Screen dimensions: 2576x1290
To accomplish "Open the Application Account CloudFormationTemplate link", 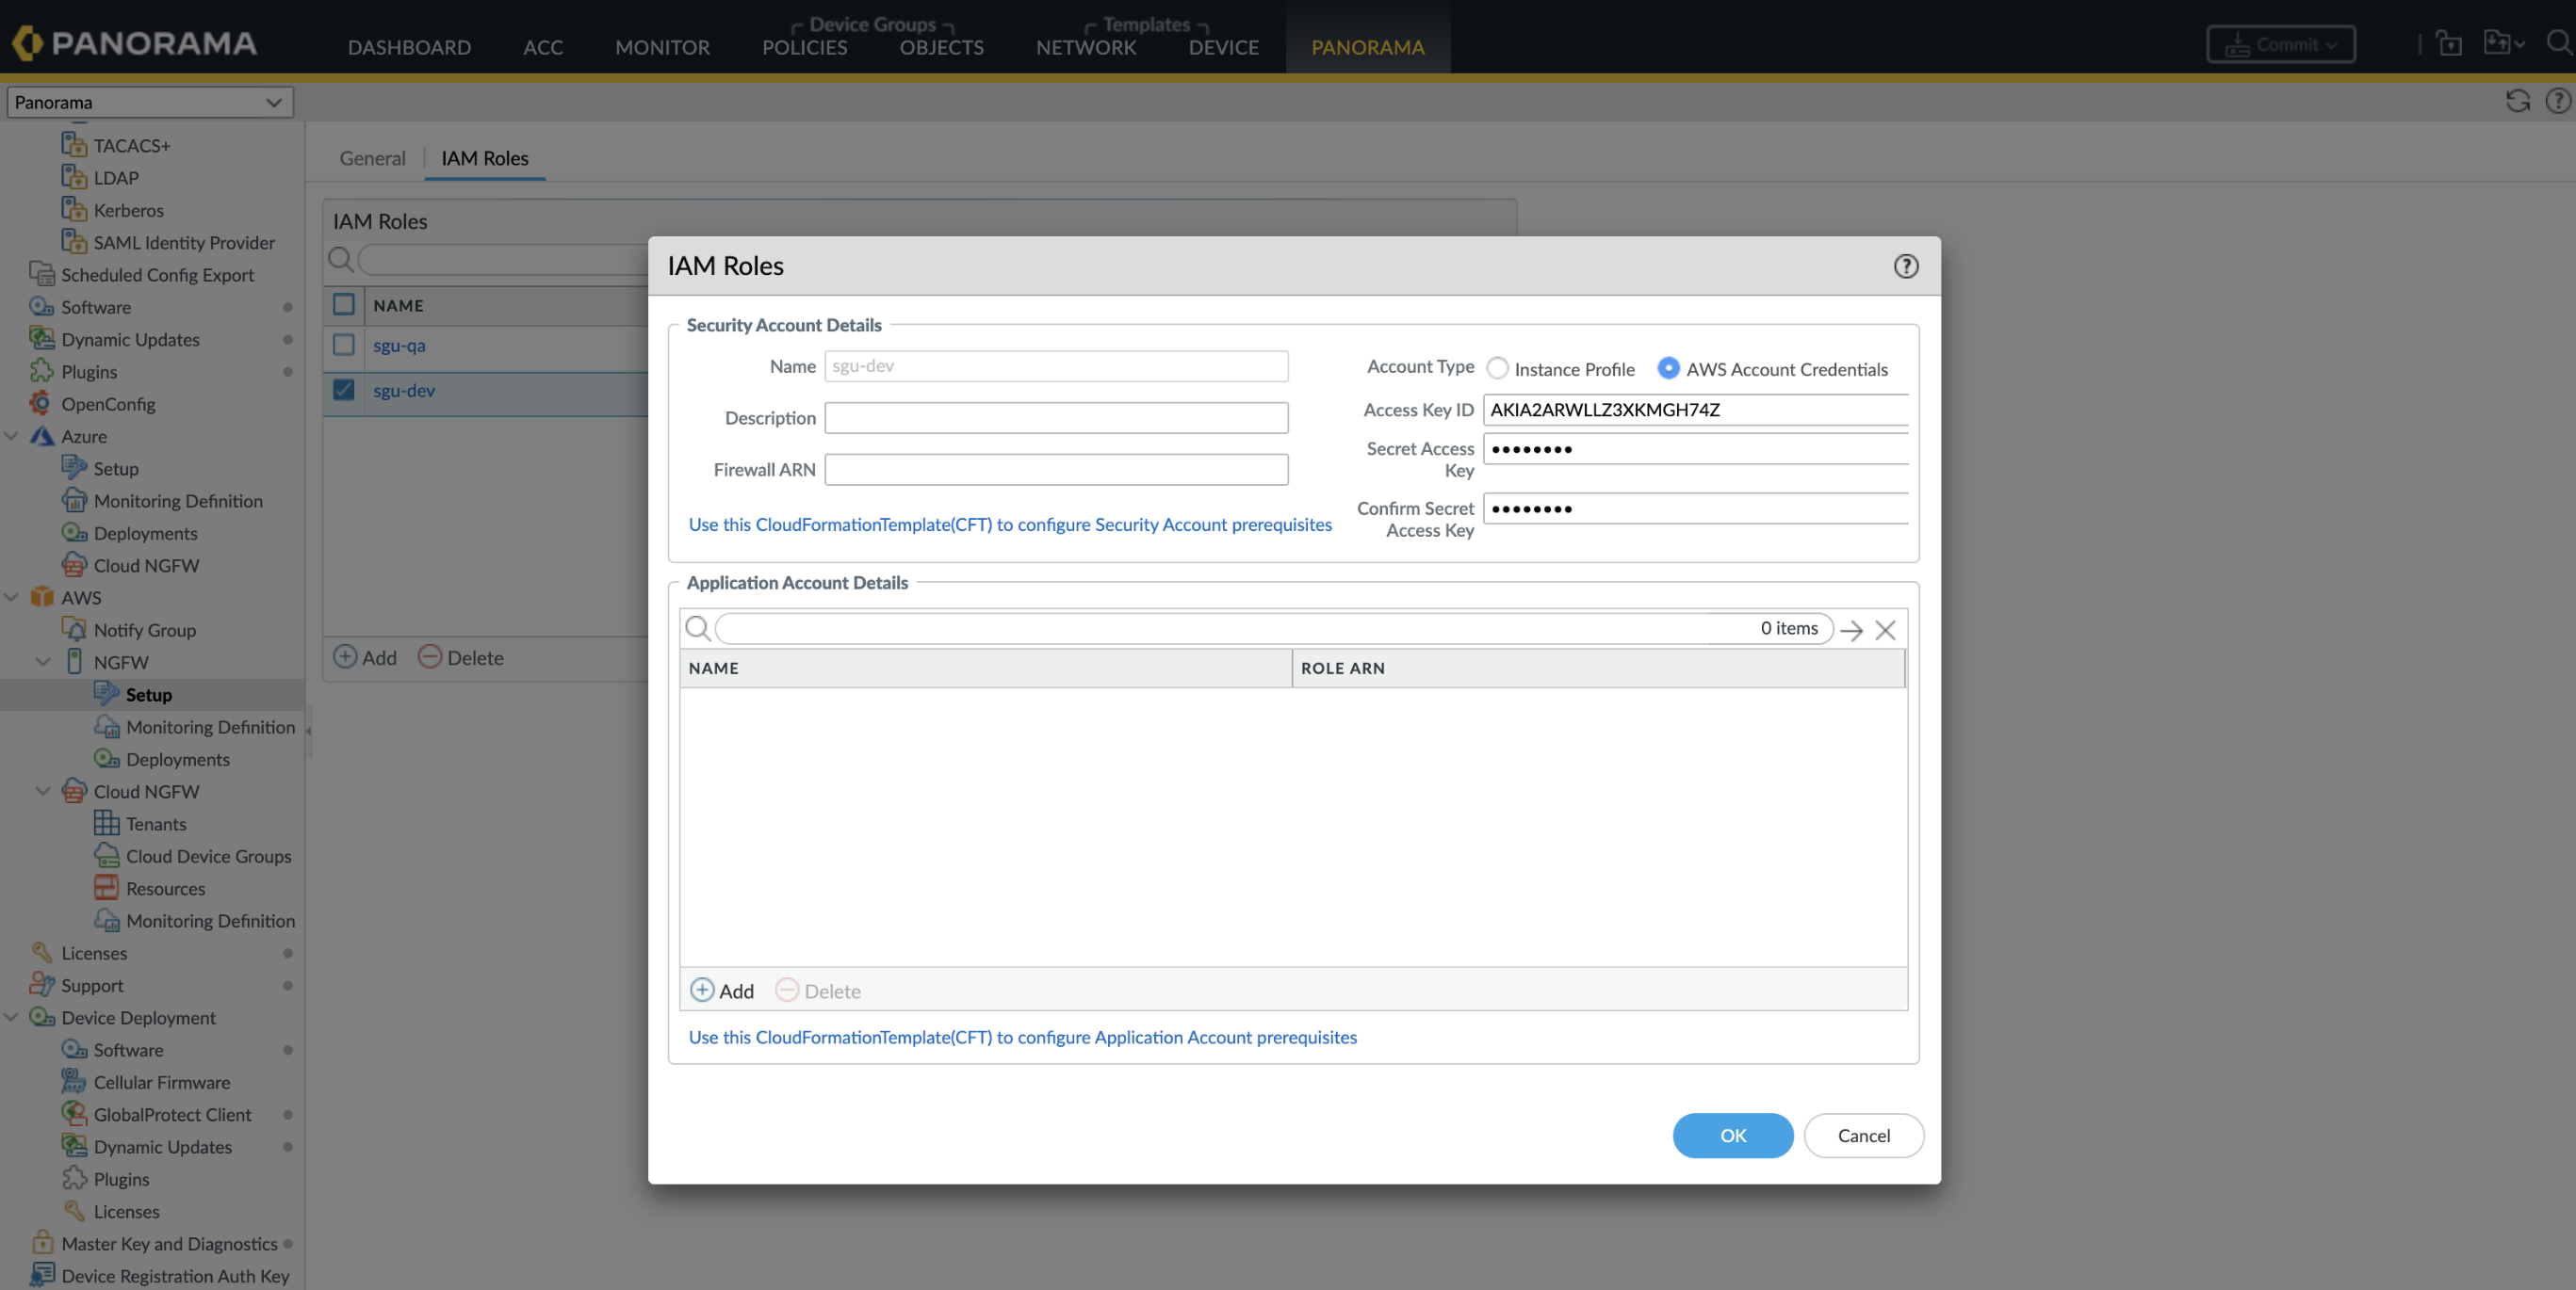I will [1022, 1038].
